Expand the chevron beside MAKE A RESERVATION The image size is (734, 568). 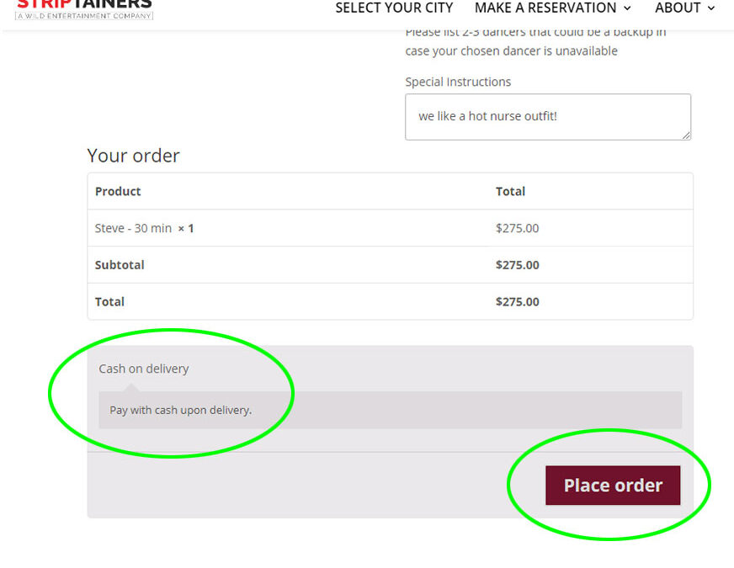[627, 8]
